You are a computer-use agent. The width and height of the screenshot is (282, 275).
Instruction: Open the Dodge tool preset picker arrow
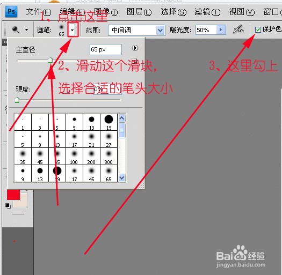pos(26,29)
